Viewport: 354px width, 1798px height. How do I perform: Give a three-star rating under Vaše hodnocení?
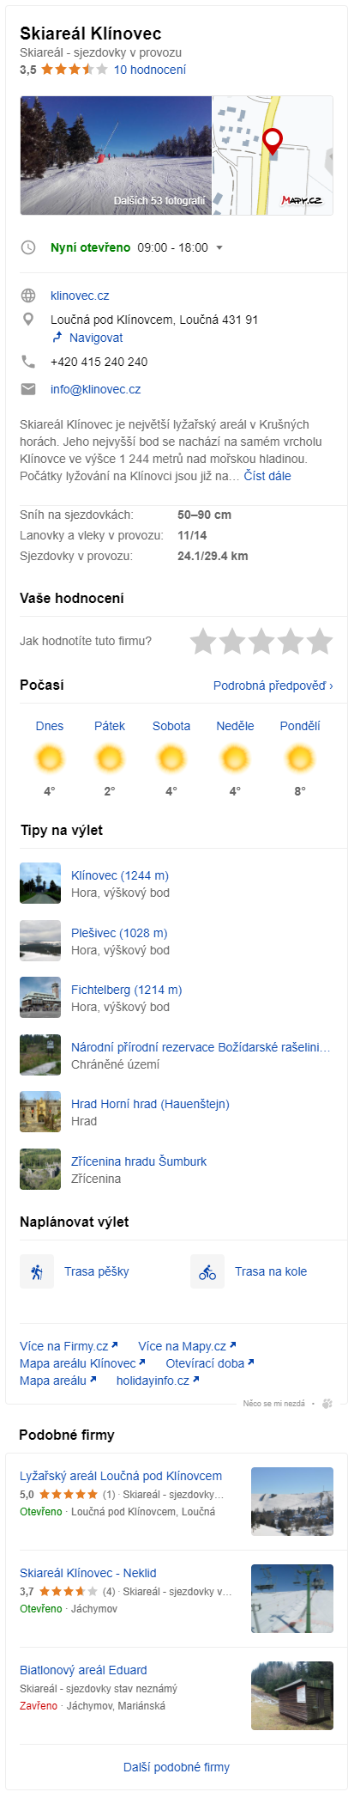point(261,641)
